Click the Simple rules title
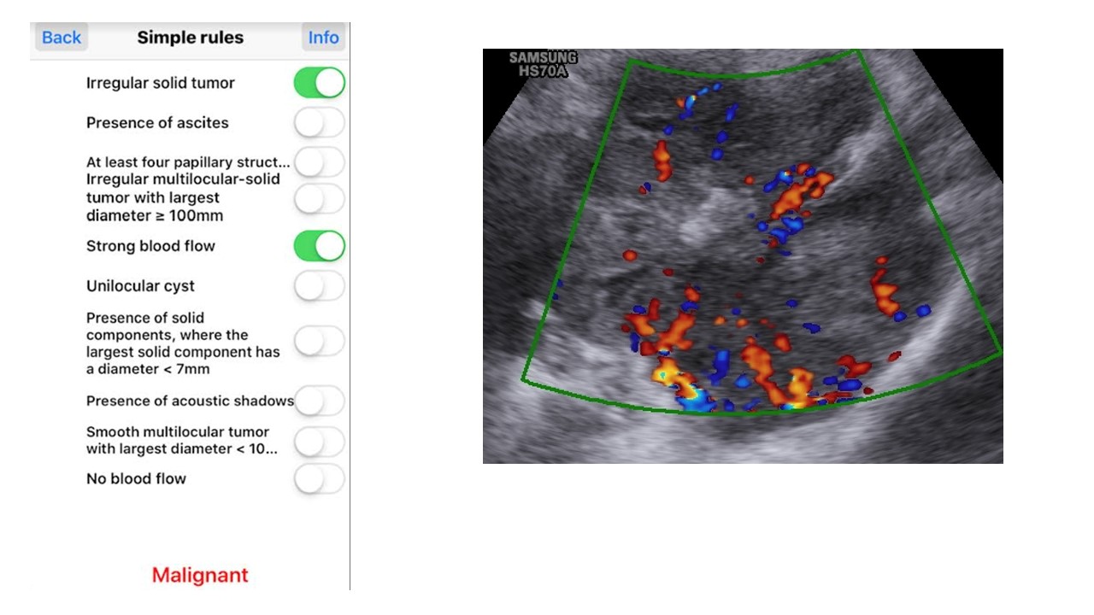Image resolution: width=1094 pixels, height=615 pixels. 190,38
